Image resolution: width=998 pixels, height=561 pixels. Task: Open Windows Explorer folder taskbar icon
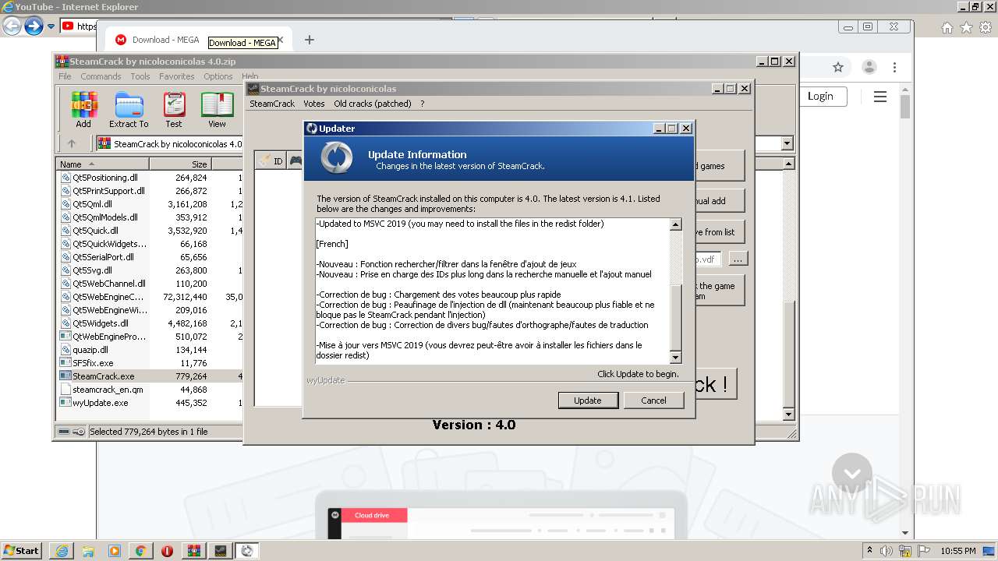(x=88, y=551)
